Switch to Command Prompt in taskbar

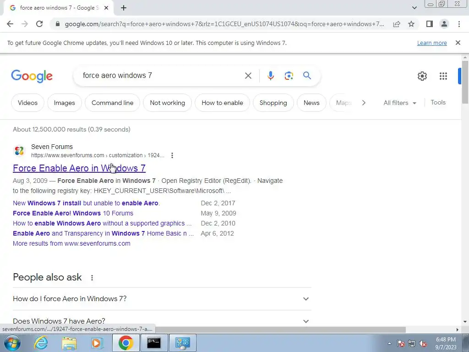(154, 343)
